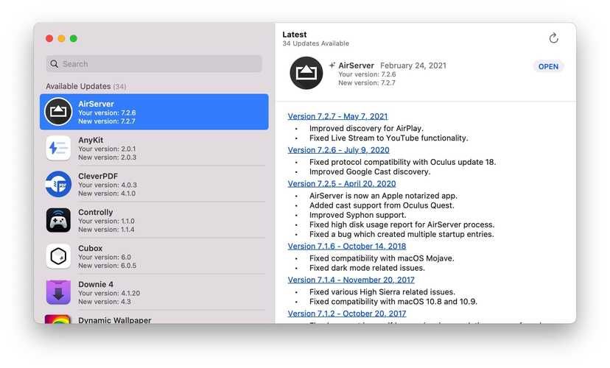Open the Version 7.2.7 - May 7, 2021 link
Image resolution: width=610 pixels, height=368 pixels.
337,116
